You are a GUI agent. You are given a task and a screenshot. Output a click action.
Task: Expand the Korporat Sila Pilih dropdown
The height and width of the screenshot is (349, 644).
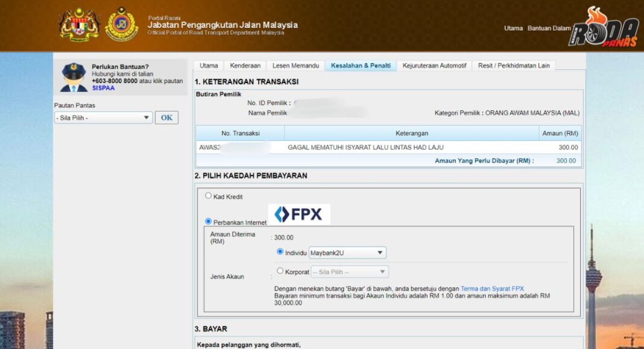(349, 271)
